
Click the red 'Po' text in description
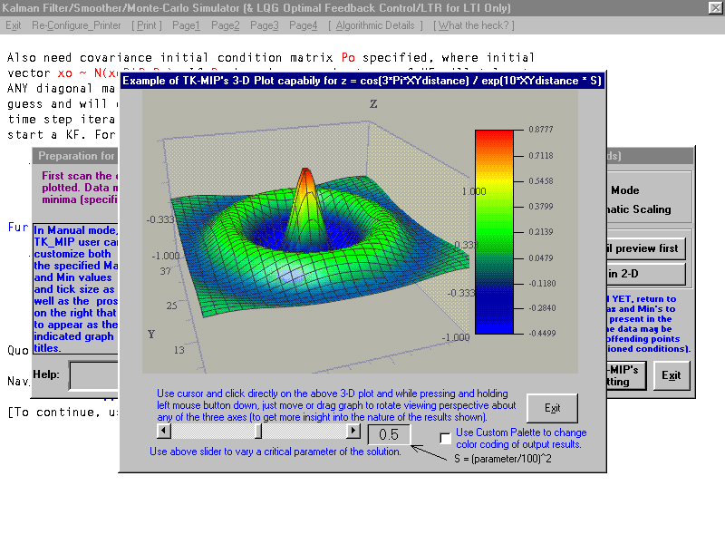point(348,57)
